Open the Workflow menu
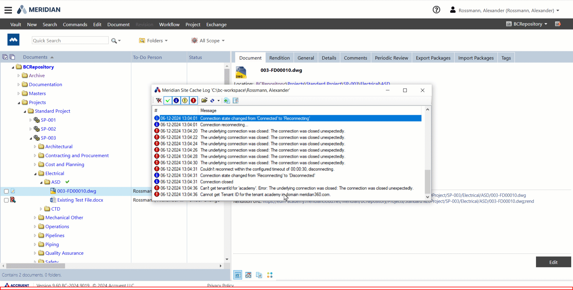Screen dimensions: 573x290 pyautogui.click(x=169, y=24)
